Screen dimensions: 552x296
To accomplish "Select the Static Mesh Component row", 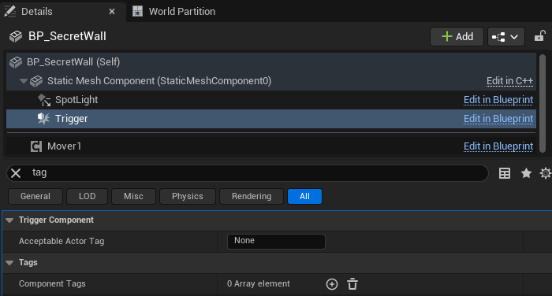I will pyautogui.click(x=271, y=81).
